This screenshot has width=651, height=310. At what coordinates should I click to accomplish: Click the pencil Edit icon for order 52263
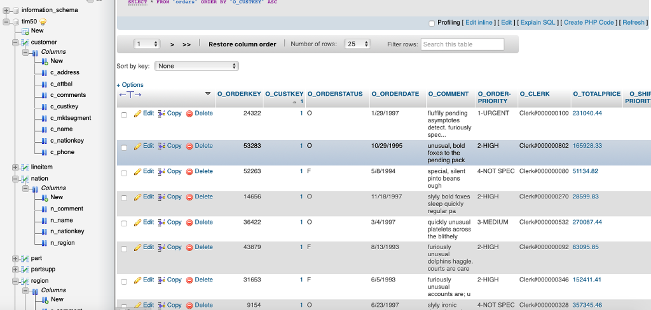coord(137,171)
